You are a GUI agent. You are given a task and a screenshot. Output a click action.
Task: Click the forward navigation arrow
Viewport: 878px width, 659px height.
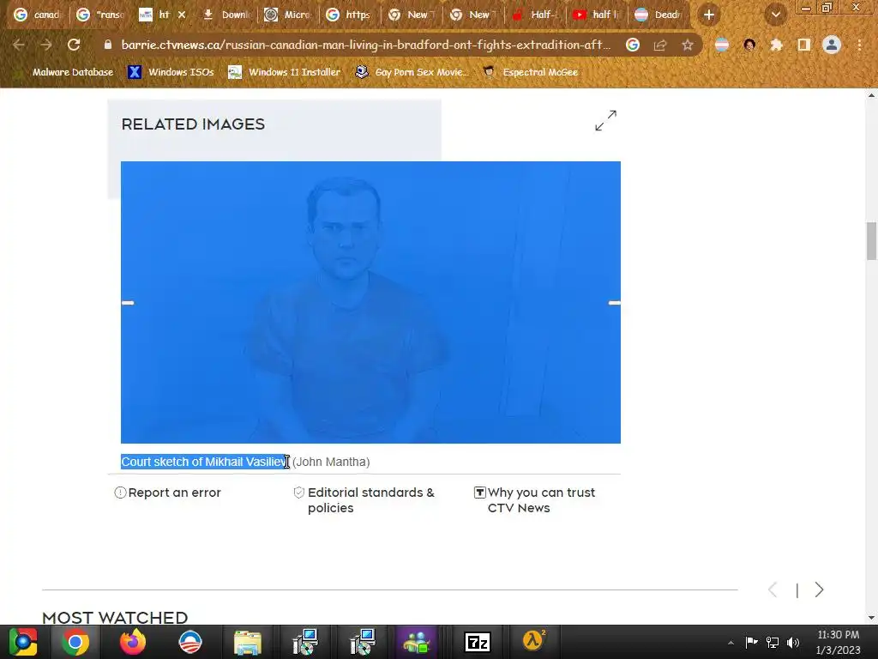(x=46, y=45)
